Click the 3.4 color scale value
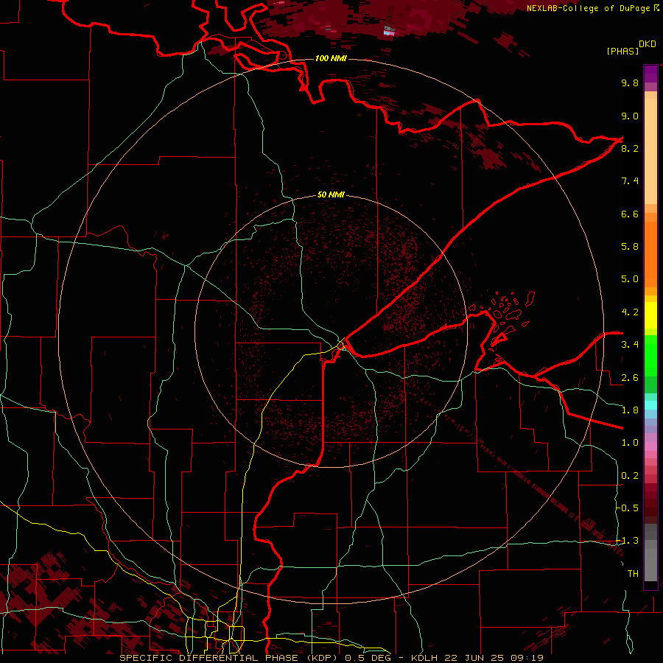The image size is (663, 663). point(630,345)
